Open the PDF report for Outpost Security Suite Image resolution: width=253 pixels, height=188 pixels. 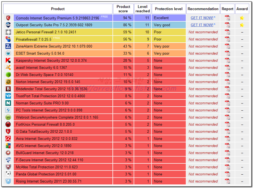click(x=228, y=25)
